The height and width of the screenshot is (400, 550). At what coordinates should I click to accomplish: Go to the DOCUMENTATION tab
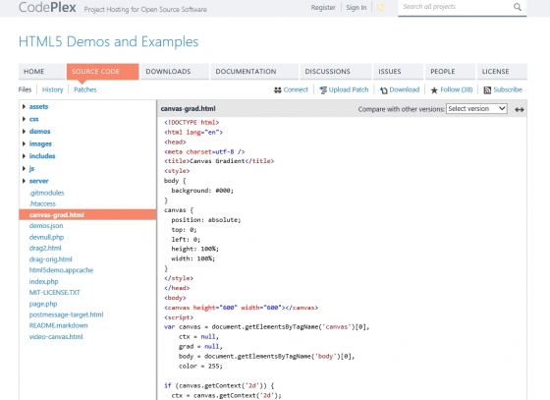[x=254, y=72]
